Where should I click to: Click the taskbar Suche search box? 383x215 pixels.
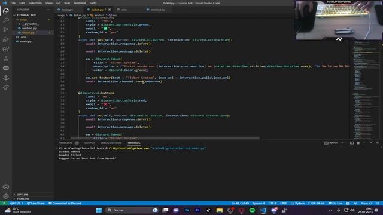coord(132,210)
